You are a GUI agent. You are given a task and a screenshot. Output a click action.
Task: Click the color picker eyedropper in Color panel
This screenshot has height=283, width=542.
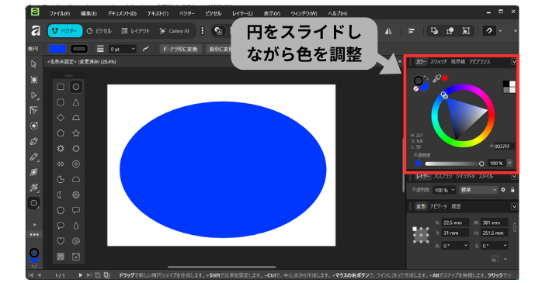coord(437,78)
